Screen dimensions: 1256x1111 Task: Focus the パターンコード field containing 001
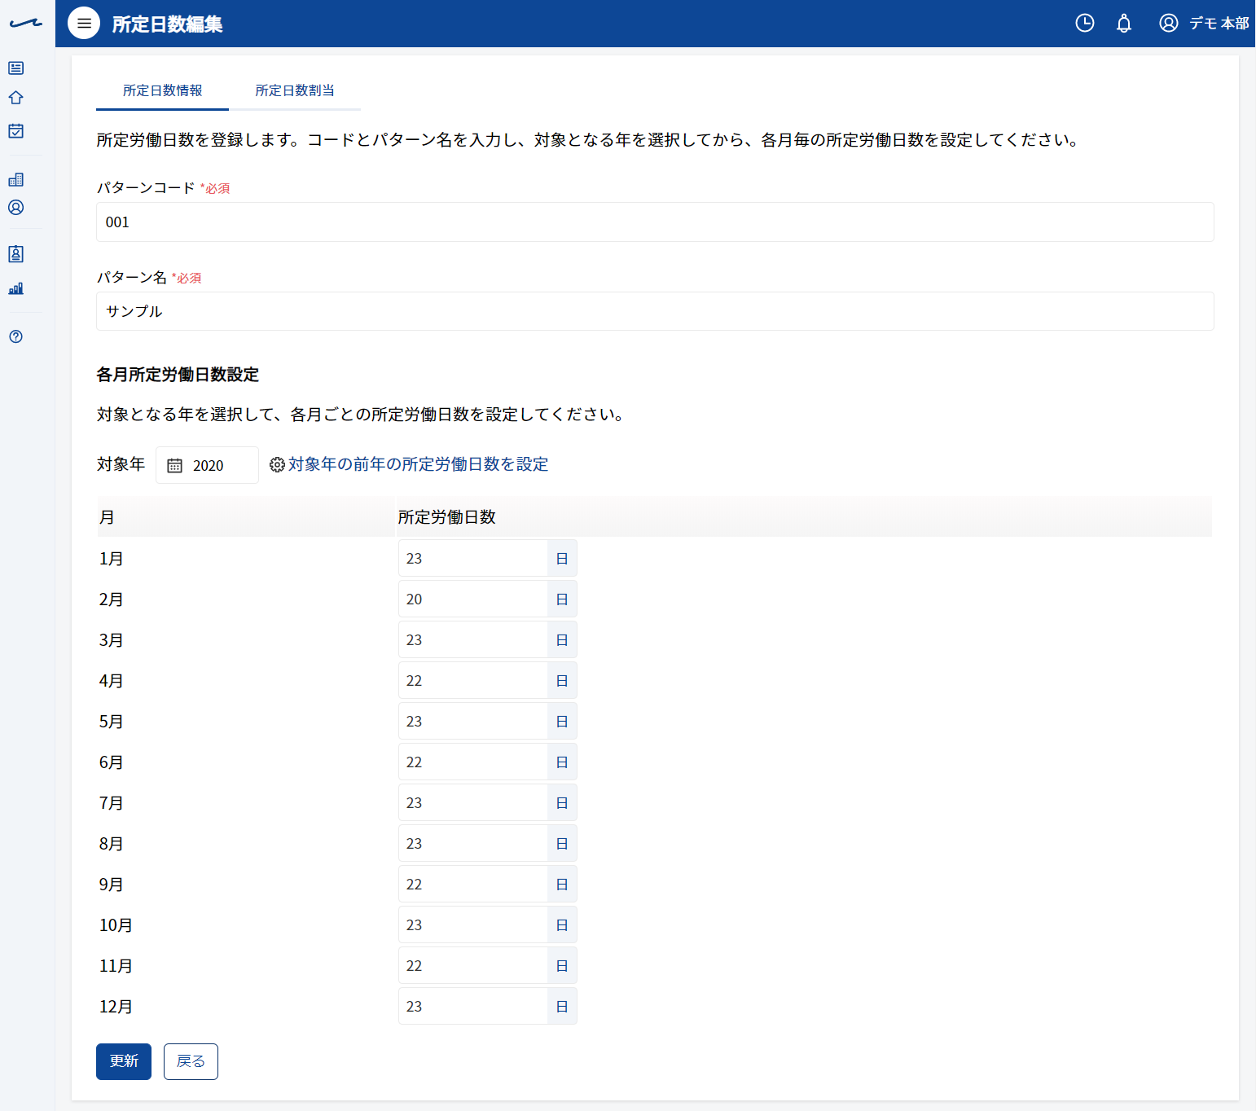655,222
